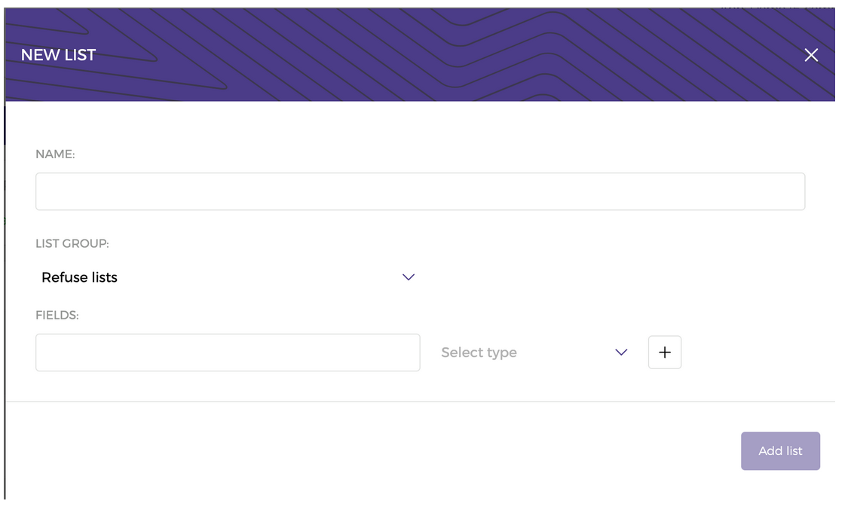Place cursor in the list name box
854x507 pixels.
coord(420,191)
